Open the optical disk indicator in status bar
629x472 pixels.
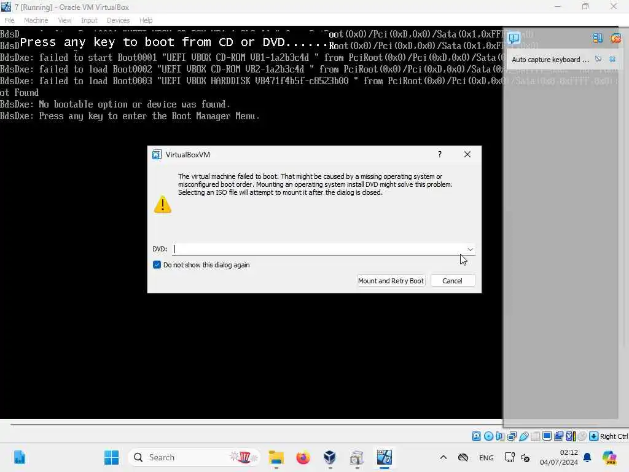(488, 436)
